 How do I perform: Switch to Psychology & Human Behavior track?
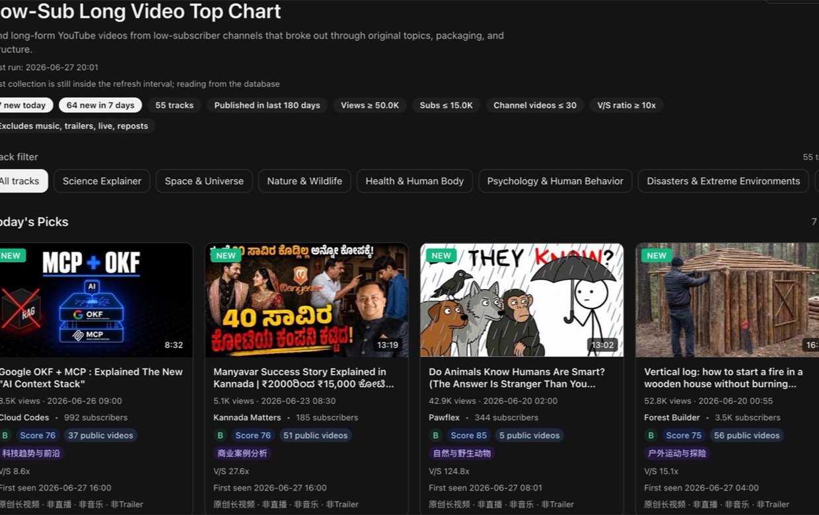tap(555, 181)
